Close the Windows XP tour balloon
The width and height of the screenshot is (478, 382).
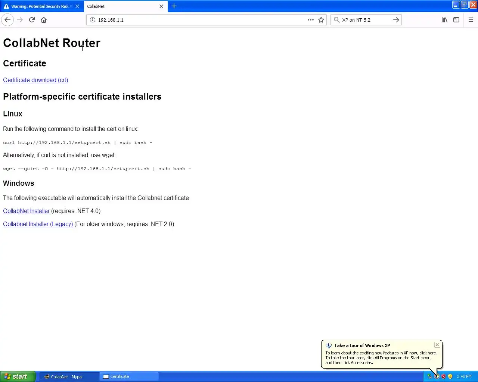[437, 345]
